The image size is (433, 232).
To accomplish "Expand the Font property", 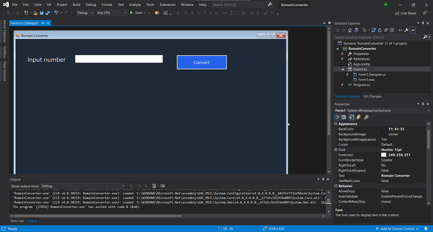I will (336, 150).
